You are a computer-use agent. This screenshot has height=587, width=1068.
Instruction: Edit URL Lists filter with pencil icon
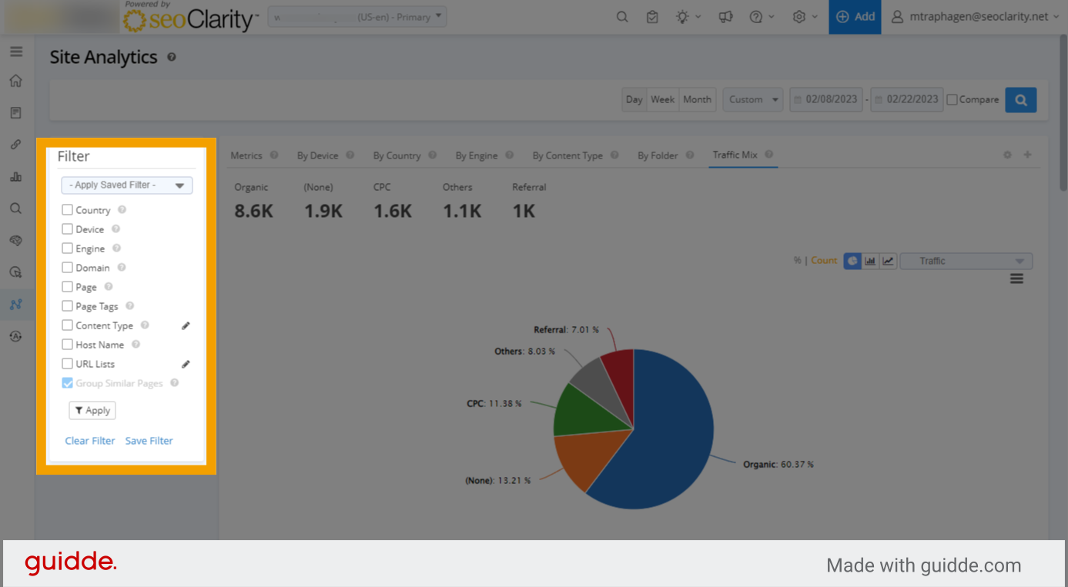[x=186, y=364]
